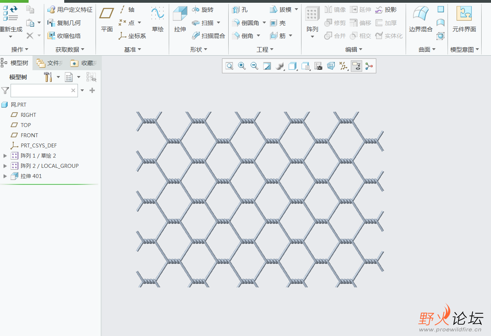Select the 壳 shell tool
Viewport: 491px width, 336px height.
[x=278, y=23]
